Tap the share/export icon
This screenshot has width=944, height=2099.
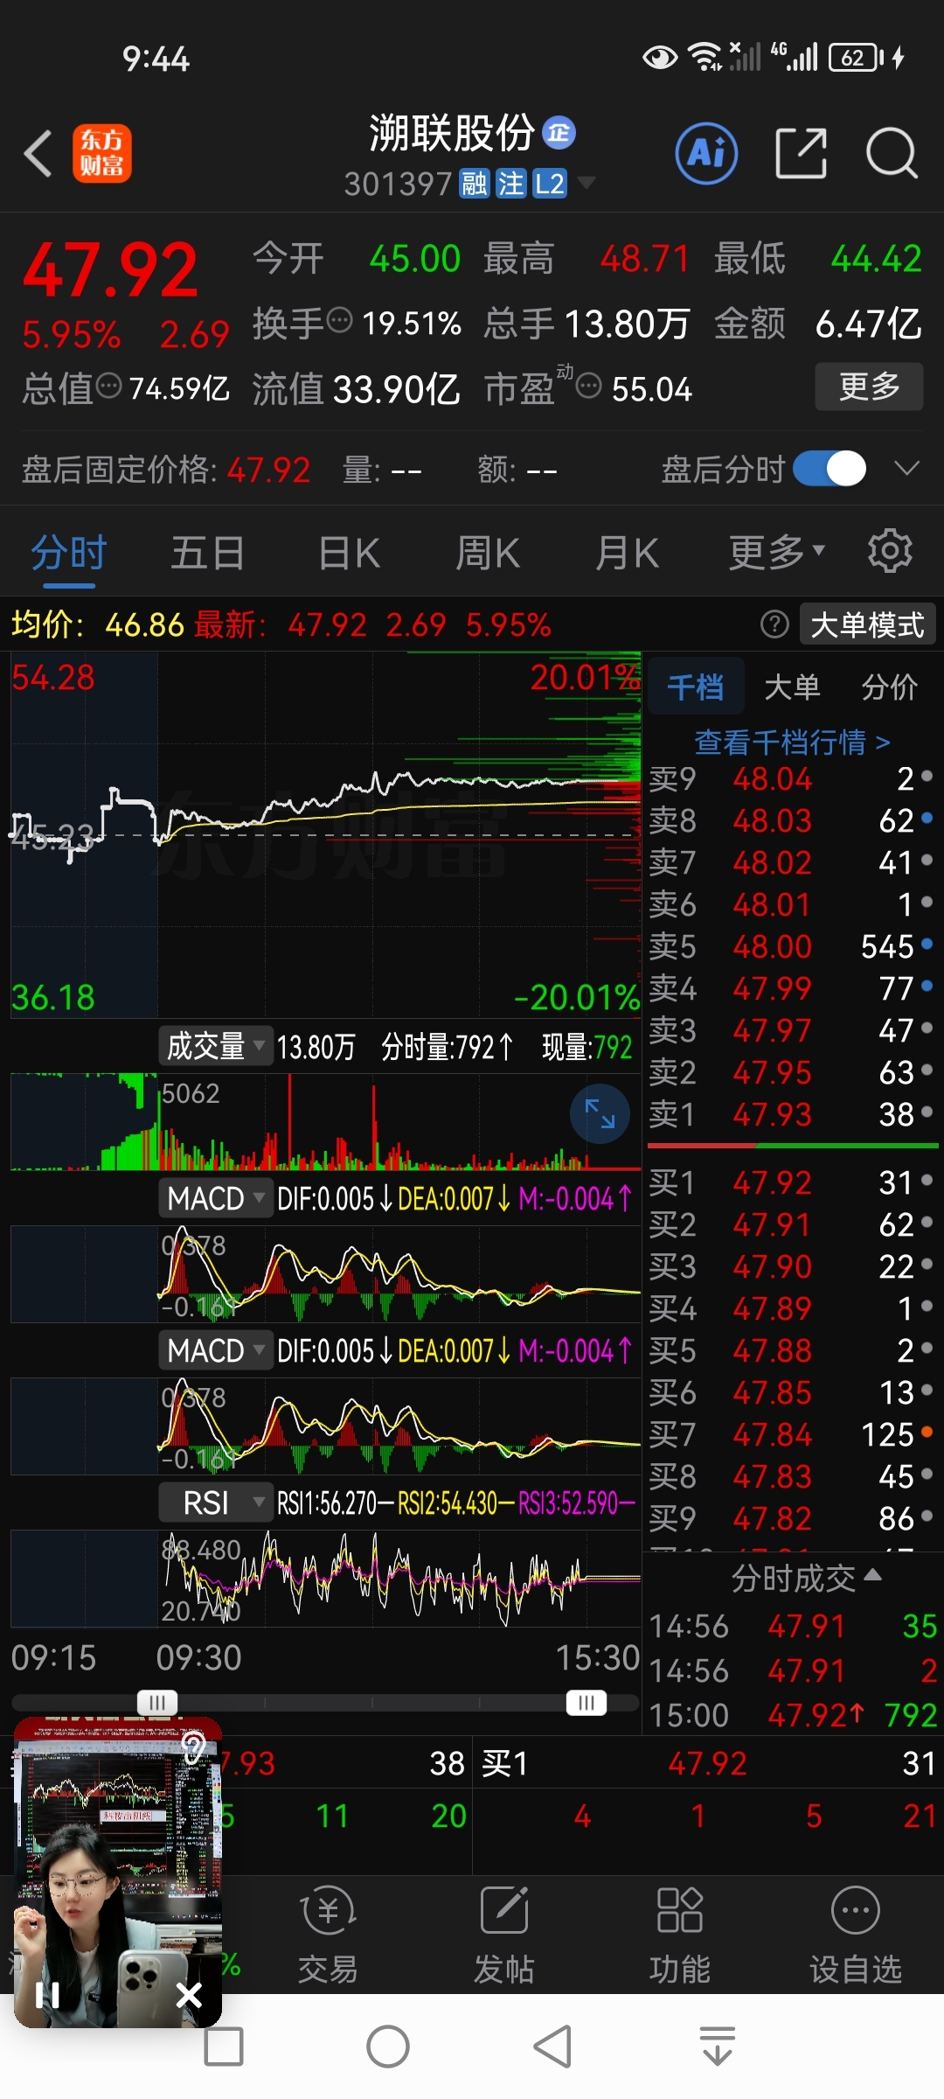(801, 153)
